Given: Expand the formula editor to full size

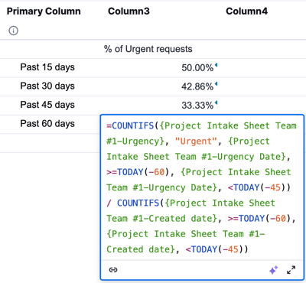Looking at the screenshot, I should 291,270.
